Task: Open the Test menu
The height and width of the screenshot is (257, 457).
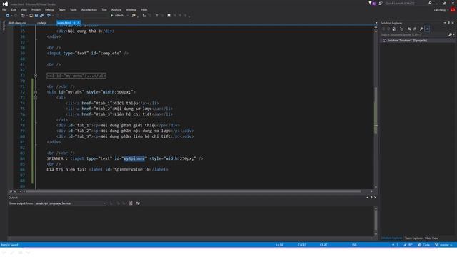Action: pos(104,9)
